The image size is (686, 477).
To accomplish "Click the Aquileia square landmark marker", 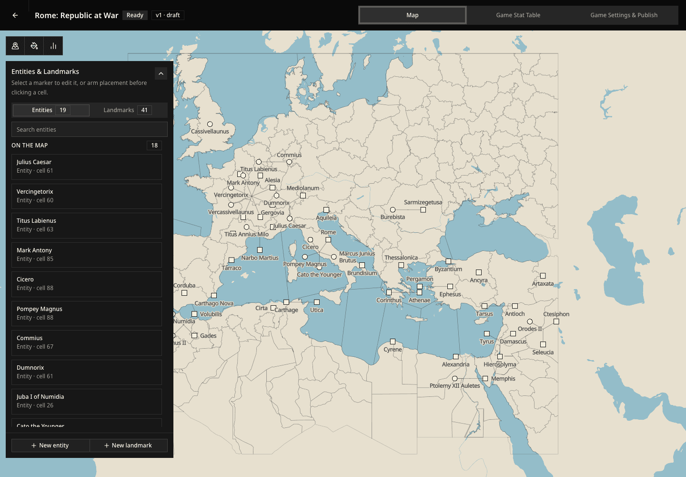I will pos(326,210).
